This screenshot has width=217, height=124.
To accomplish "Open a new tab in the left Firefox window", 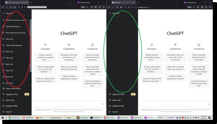I will [31, 2].
